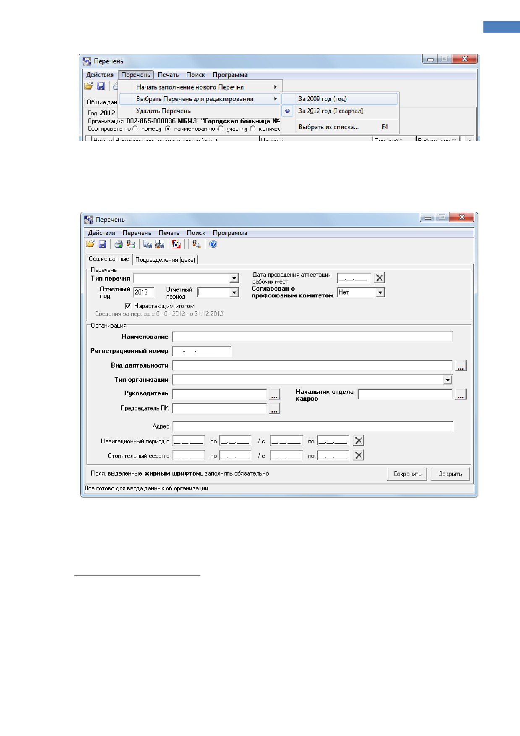Click the Отчетный год field showing 2012
The height and width of the screenshot is (736, 520).
(144, 292)
